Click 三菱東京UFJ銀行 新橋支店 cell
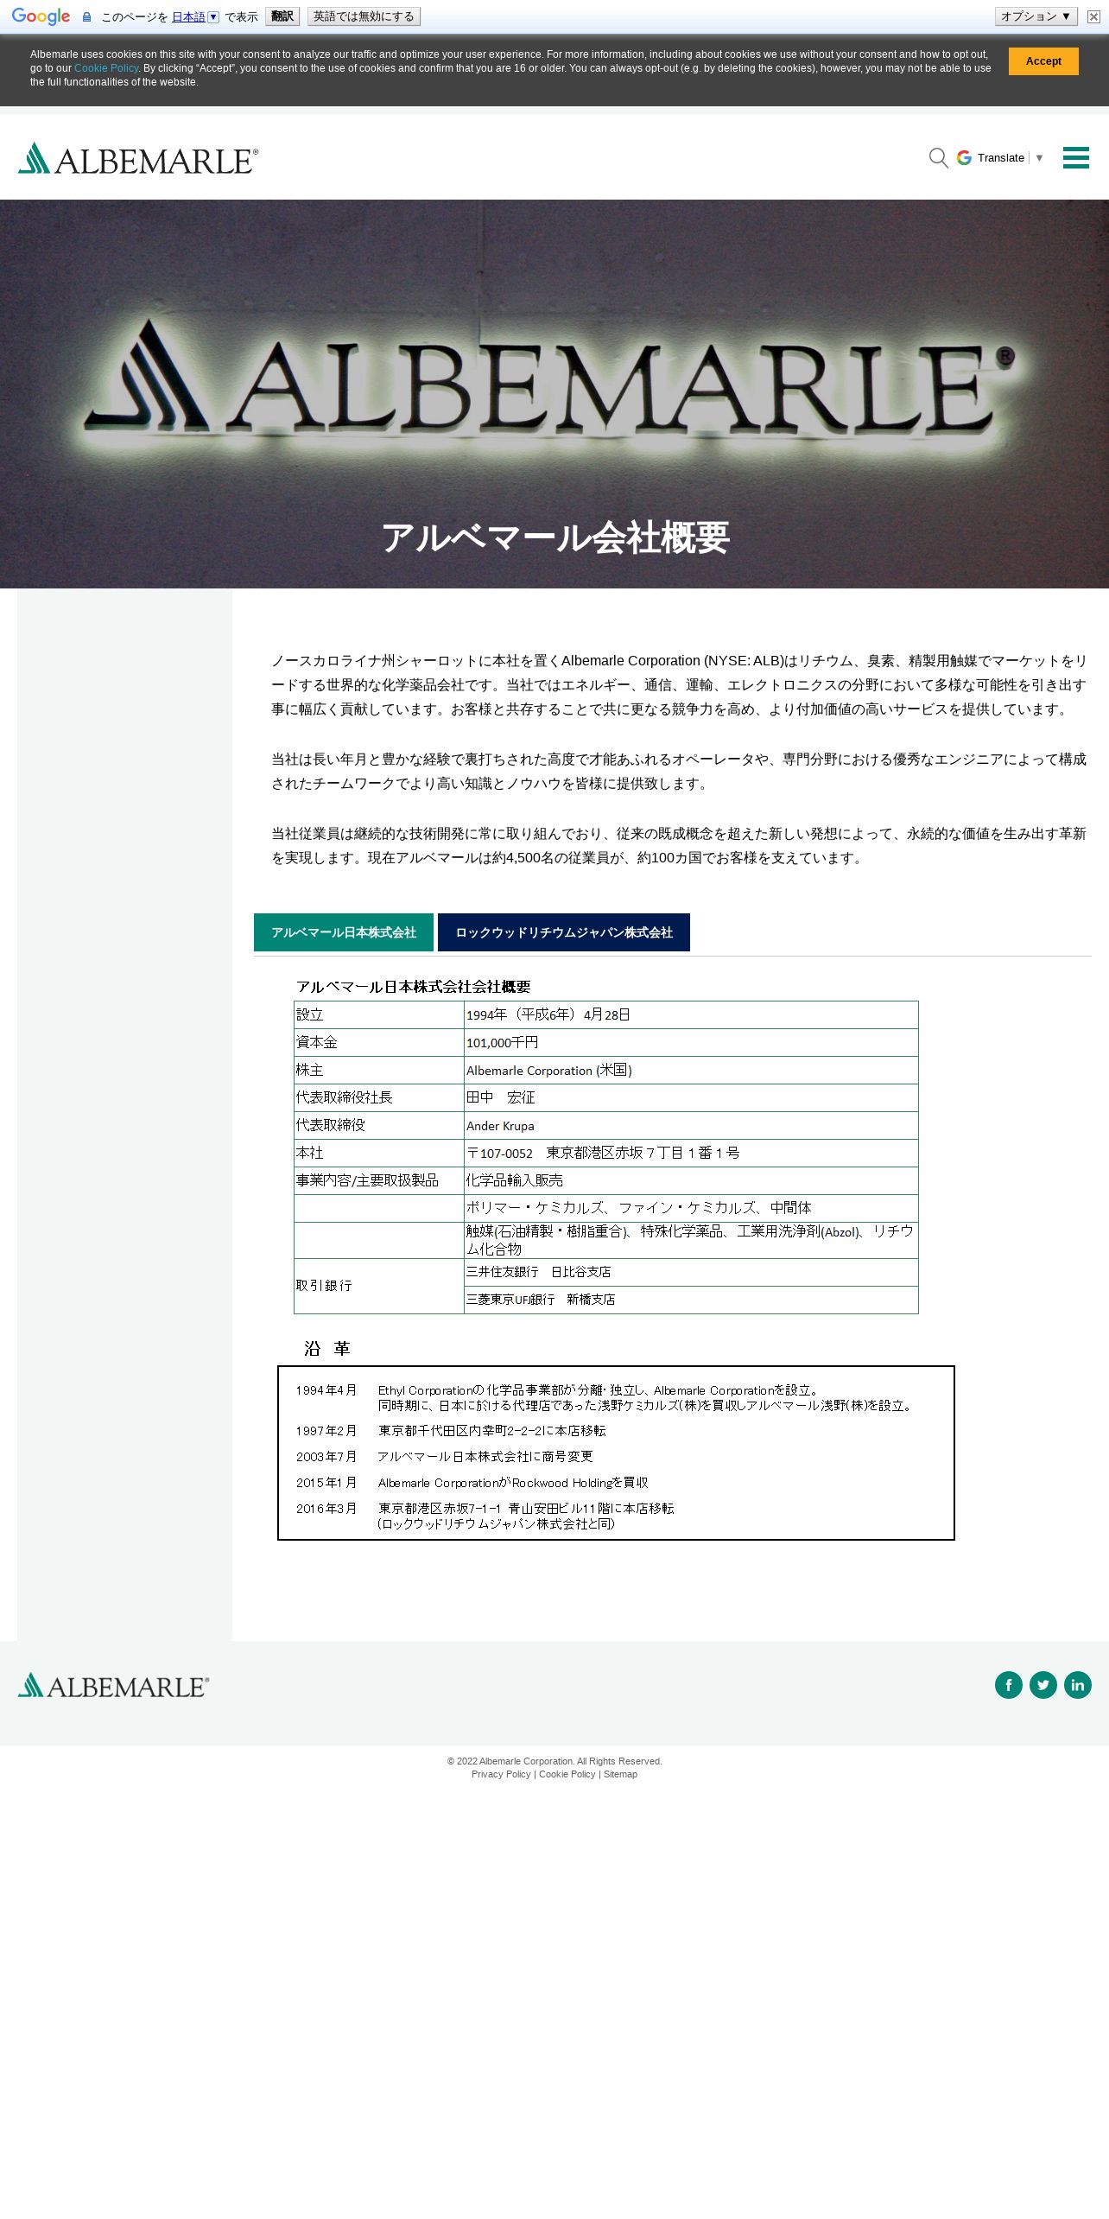The height and width of the screenshot is (2219, 1109). point(691,1300)
